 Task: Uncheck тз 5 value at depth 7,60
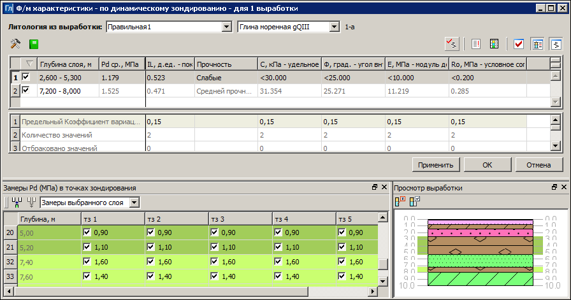[342, 276]
